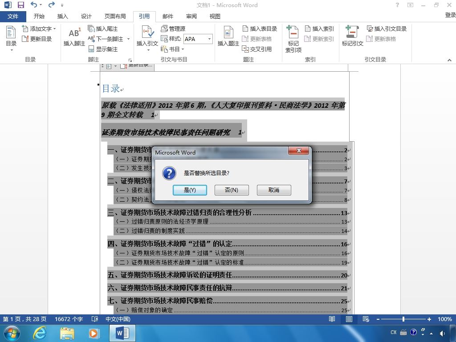Open Internet Explorer from taskbar
456x342 pixels.
(39, 333)
